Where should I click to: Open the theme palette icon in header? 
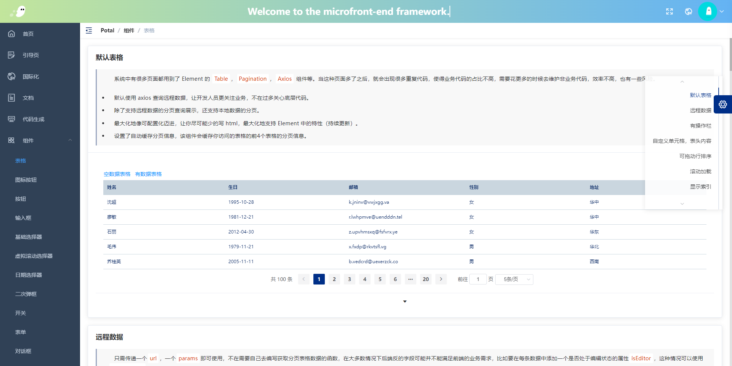[x=689, y=11]
